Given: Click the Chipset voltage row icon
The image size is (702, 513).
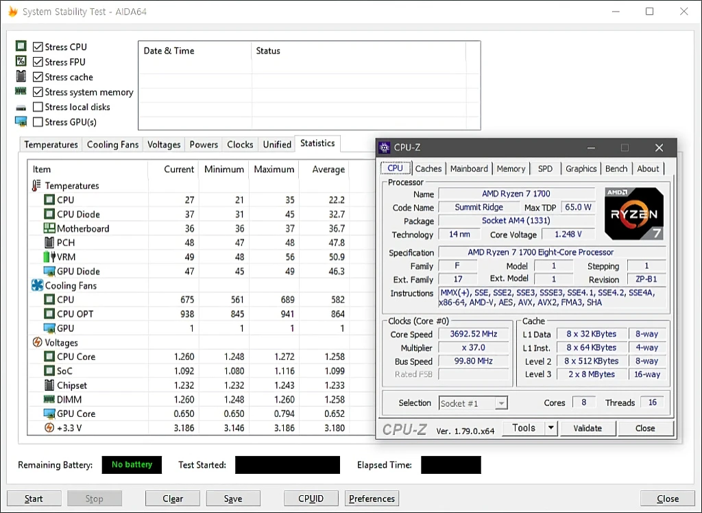Looking at the screenshot, I should (49, 385).
